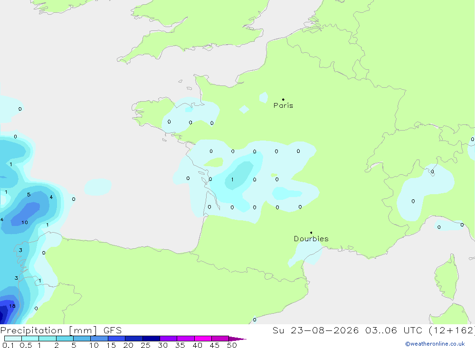
Task: Click the Paris city label
Action: 283,105
